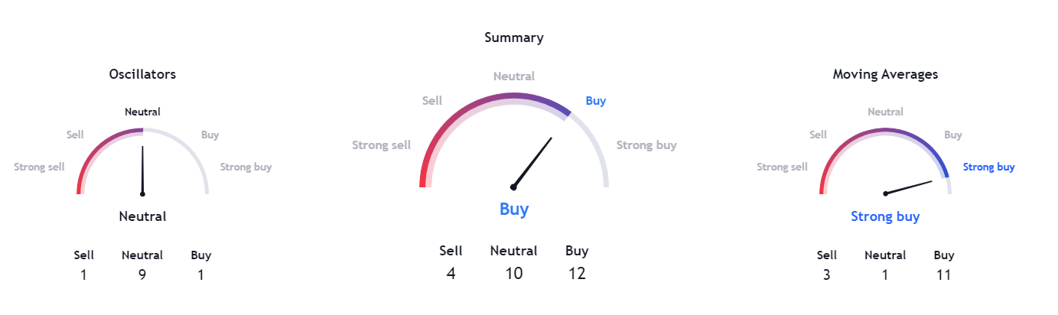Click the Moving Averages Sell count 3
The image size is (1058, 315).
pyautogui.click(x=827, y=274)
